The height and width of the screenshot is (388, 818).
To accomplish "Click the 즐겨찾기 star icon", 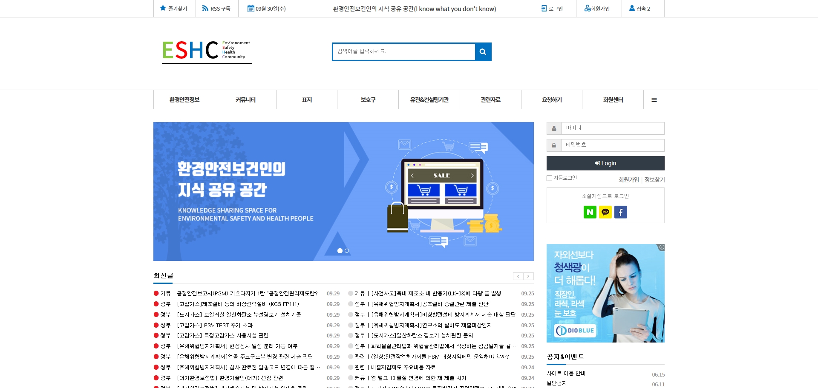I will 162,7.
